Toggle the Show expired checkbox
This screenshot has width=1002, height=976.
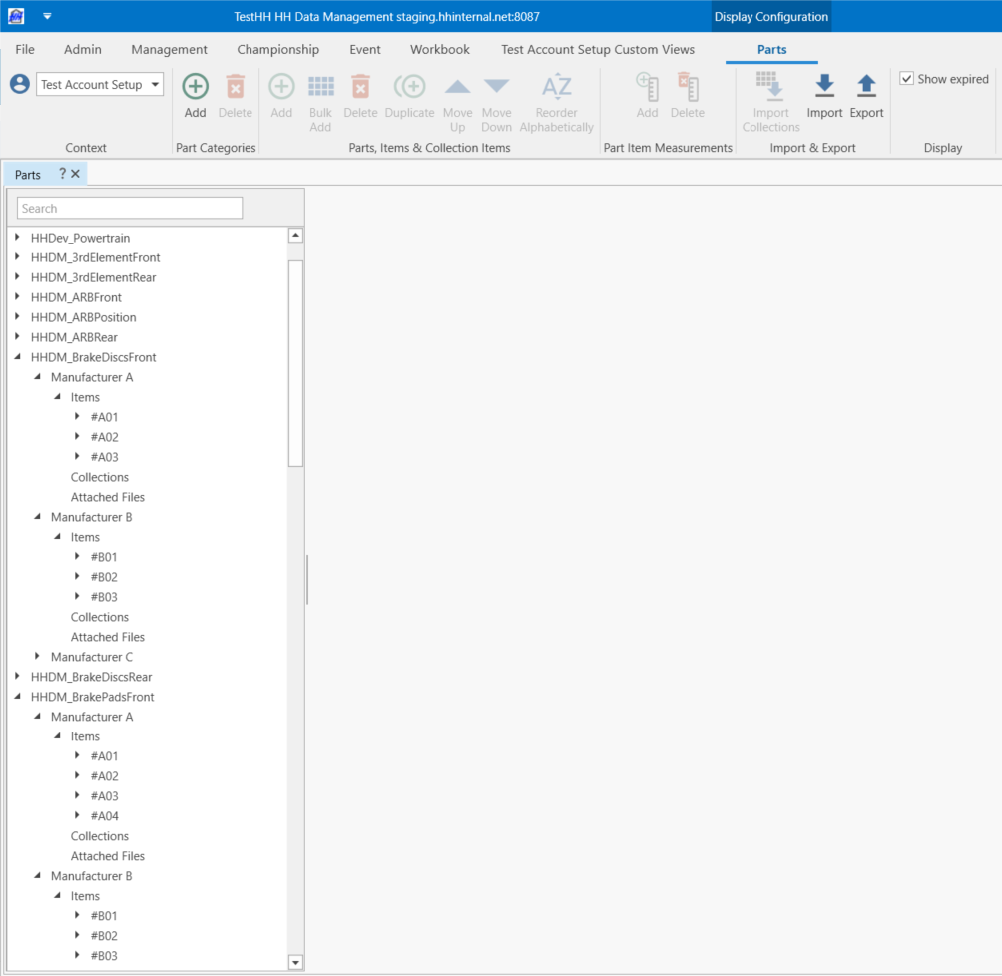pyautogui.click(x=907, y=79)
